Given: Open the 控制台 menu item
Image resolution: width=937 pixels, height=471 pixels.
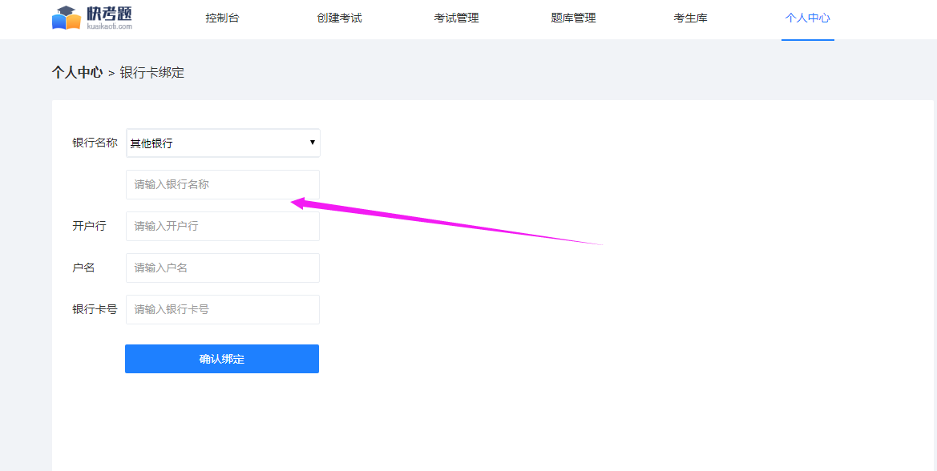Looking at the screenshot, I should tap(222, 18).
